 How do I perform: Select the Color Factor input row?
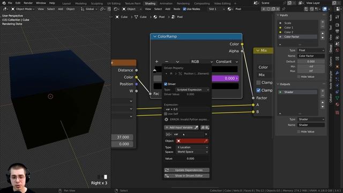tap(298, 37)
